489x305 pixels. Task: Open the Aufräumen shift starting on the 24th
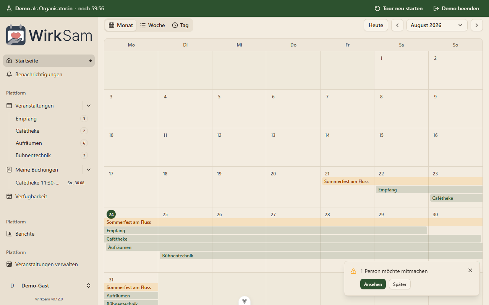point(294,247)
